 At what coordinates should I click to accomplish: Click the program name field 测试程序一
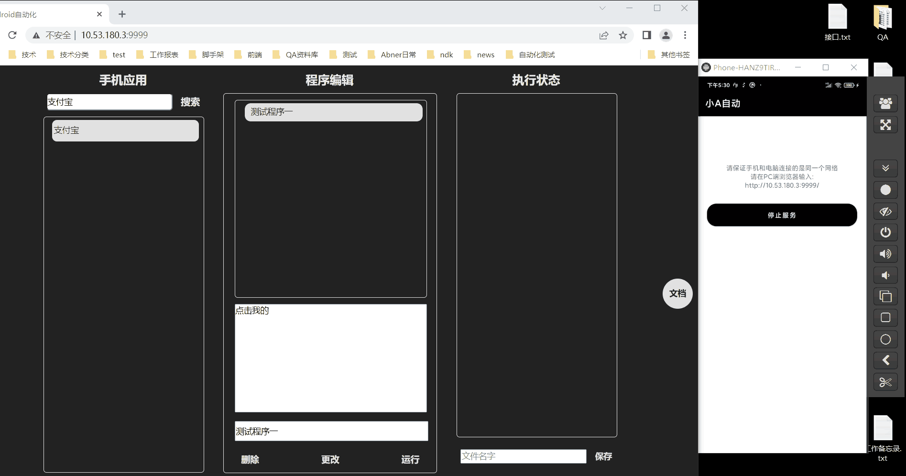coord(331,431)
